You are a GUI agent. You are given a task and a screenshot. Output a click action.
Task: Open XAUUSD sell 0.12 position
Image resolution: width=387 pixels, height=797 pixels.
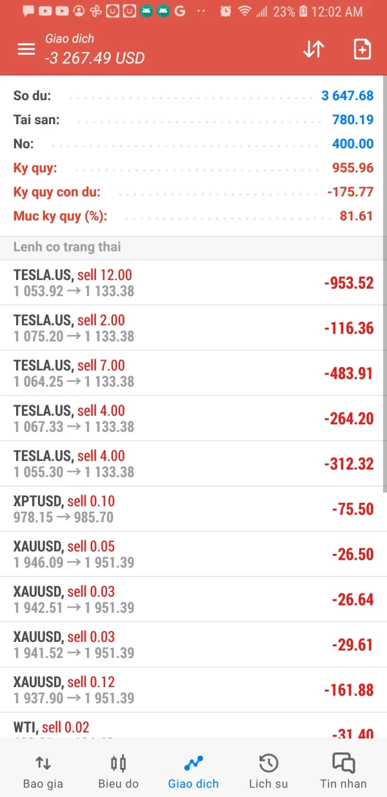pos(193,690)
